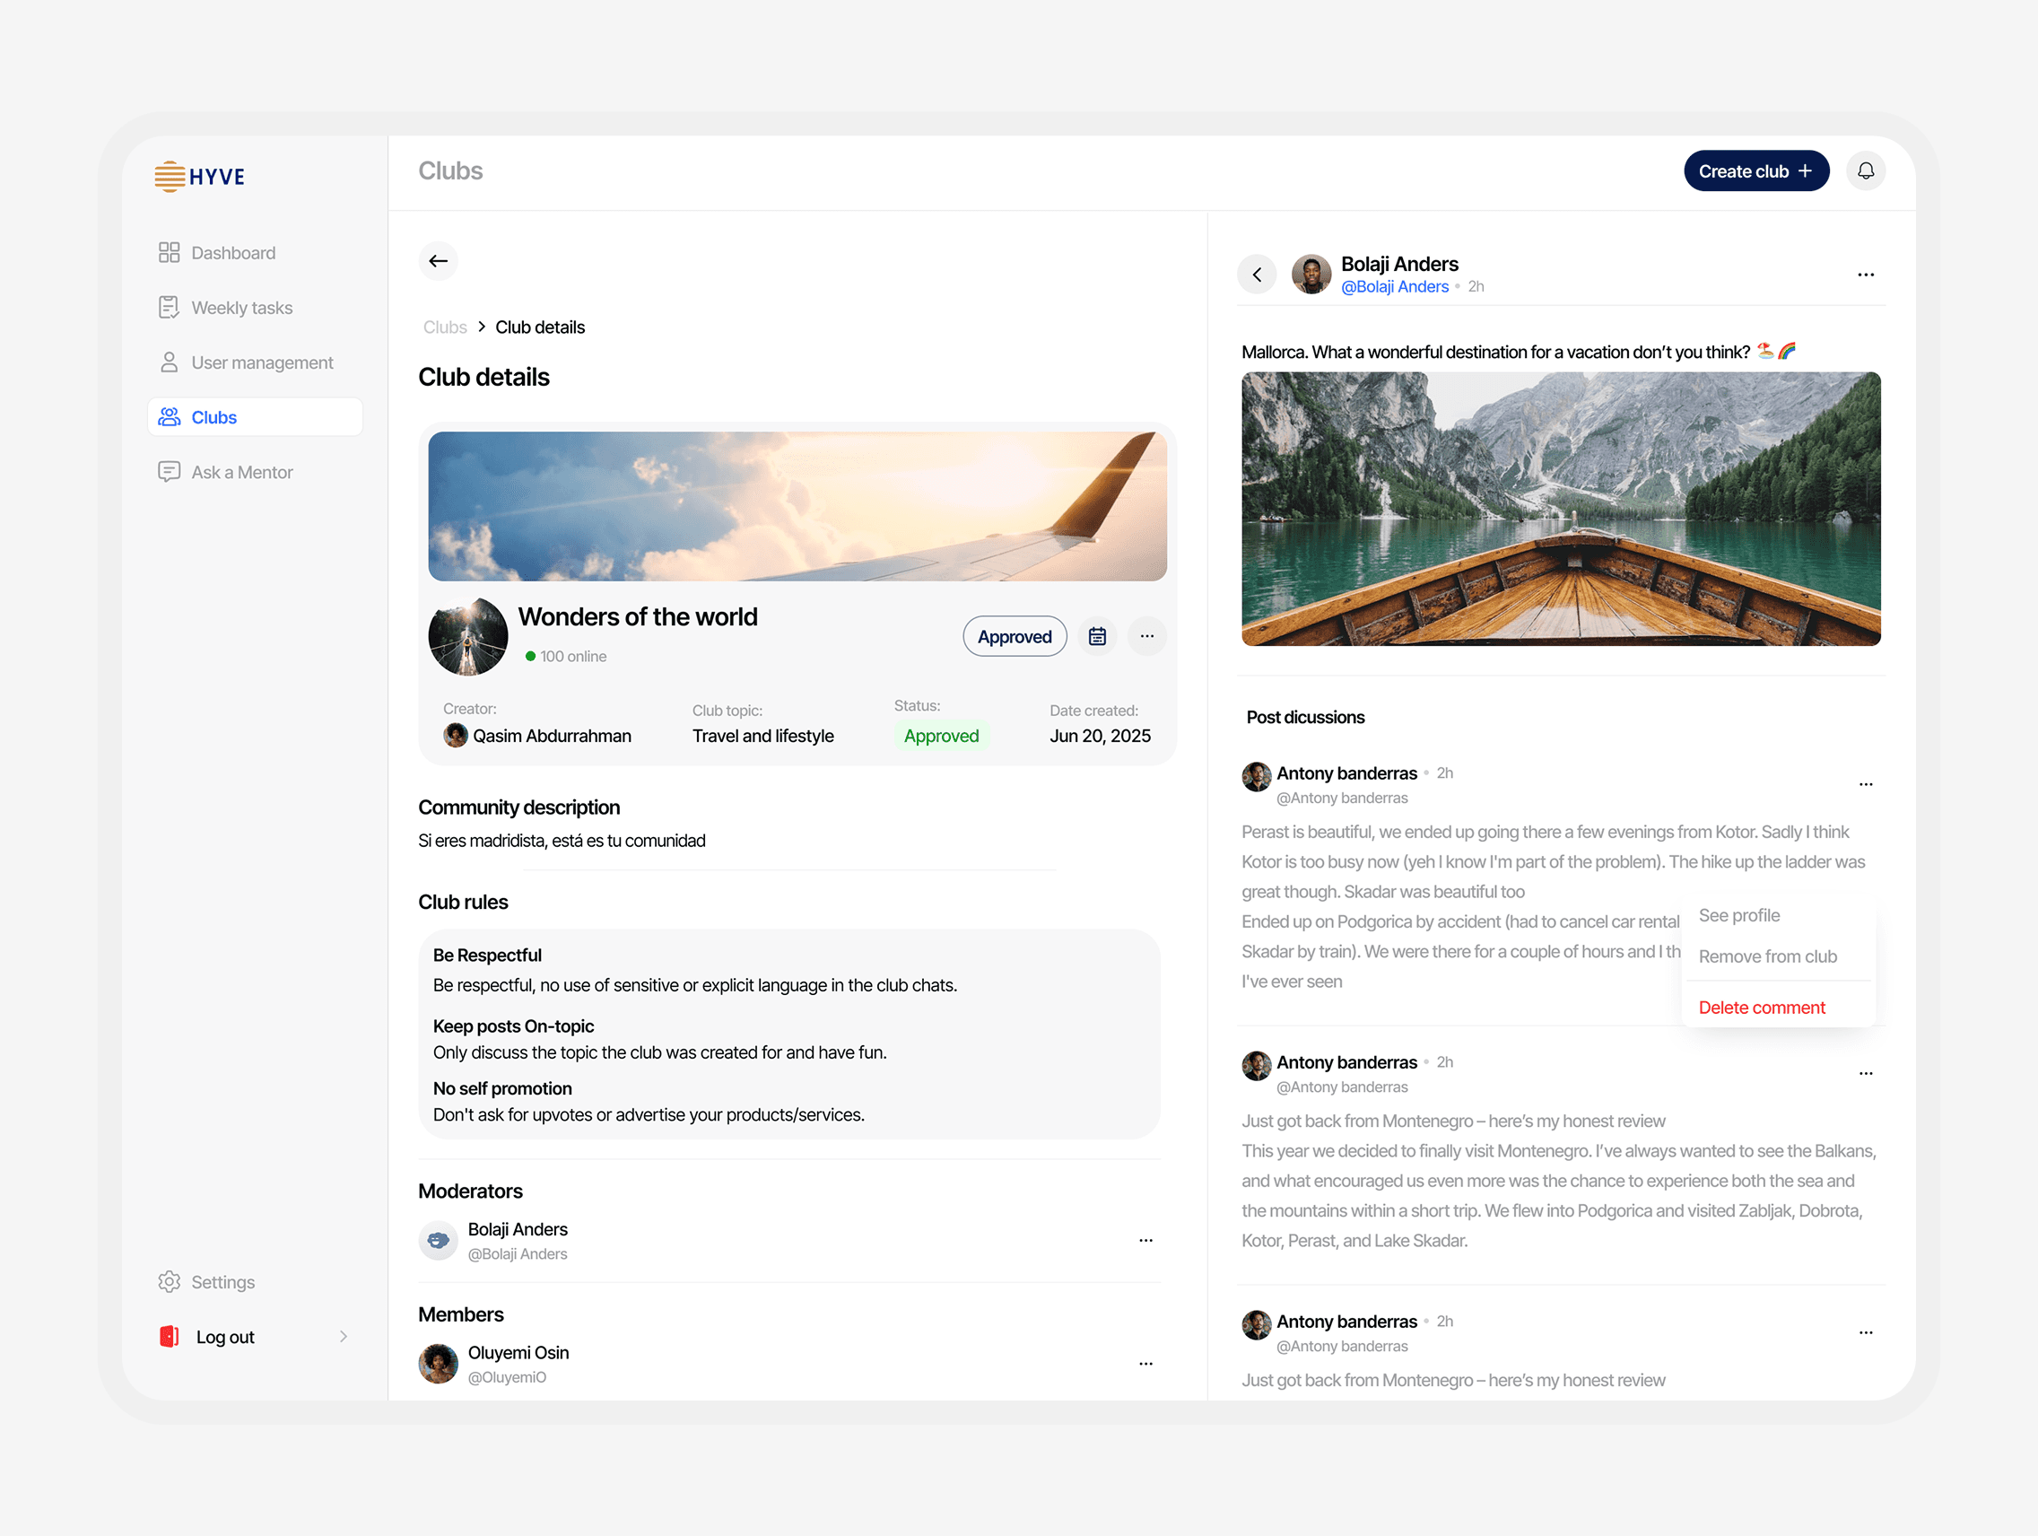Open the notification bell
The image size is (2038, 1536).
(x=1867, y=170)
